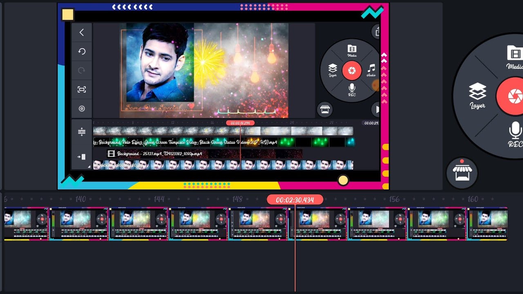
Task: Select the Some One Special text overlay
Action: point(160,107)
